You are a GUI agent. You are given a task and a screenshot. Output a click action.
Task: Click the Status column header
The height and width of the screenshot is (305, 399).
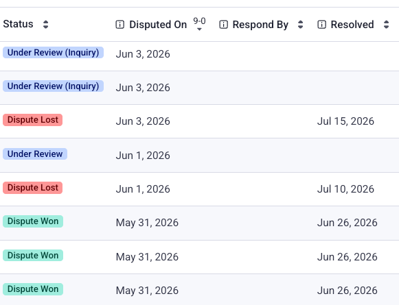click(x=18, y=24)
